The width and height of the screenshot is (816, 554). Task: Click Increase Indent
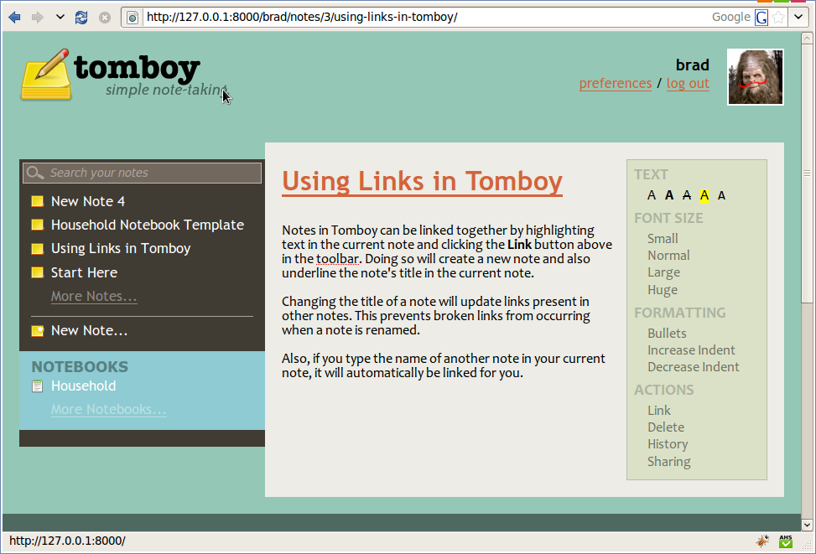coord(691,350)
